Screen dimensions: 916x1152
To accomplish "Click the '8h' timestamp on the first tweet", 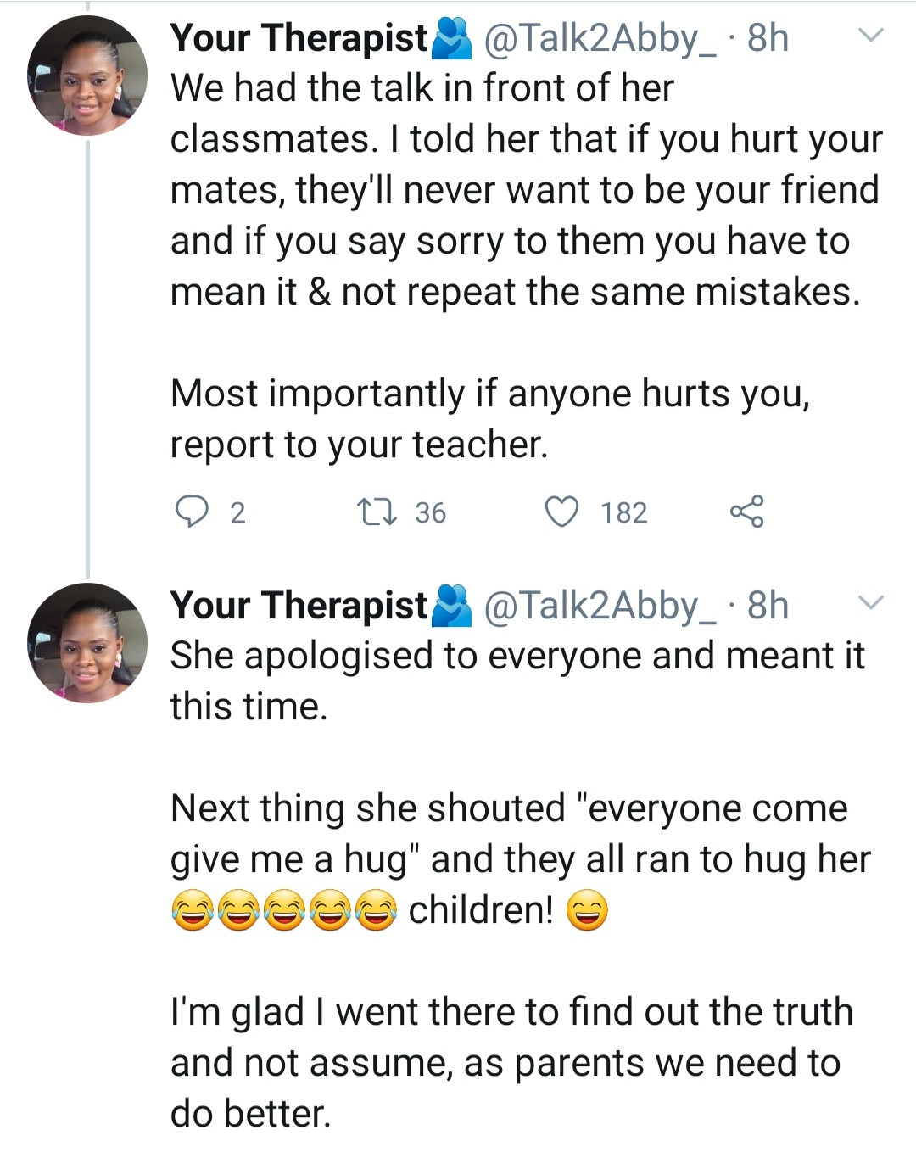I will 768,38.
